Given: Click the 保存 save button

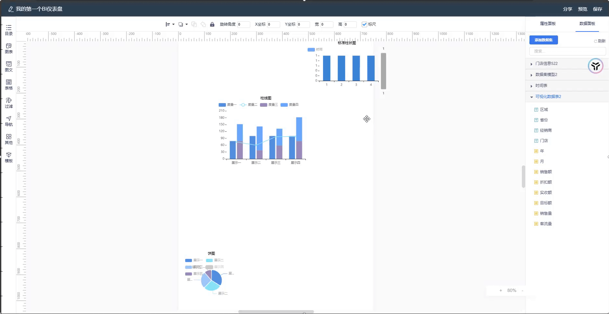Looking at the screenshot, I should [x=597, y=9].
